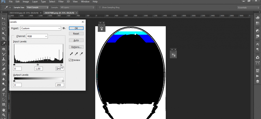Pick the white point eyedropper in Levels

(81, 54)
